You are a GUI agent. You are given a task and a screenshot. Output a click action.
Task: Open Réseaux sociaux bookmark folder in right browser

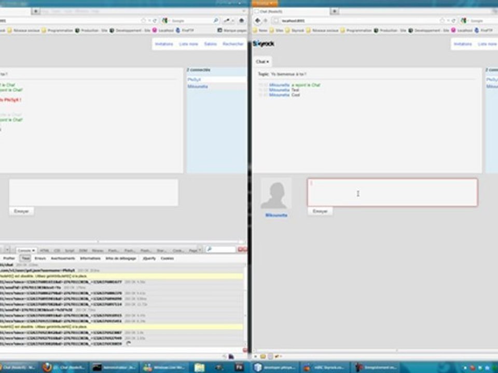[x=322, y=31]
